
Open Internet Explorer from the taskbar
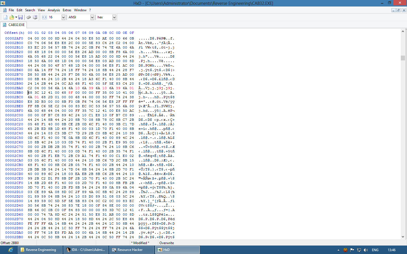pyautogui.click(x=10, y=250)
